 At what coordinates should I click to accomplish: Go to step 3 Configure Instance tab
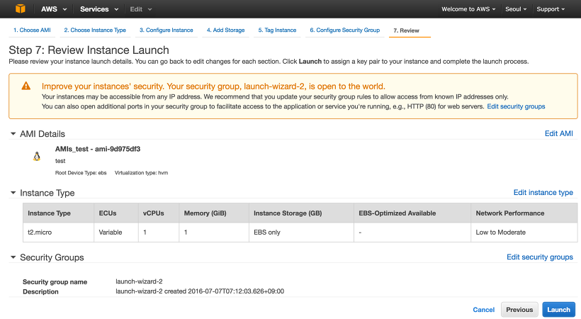click(166, 30)
